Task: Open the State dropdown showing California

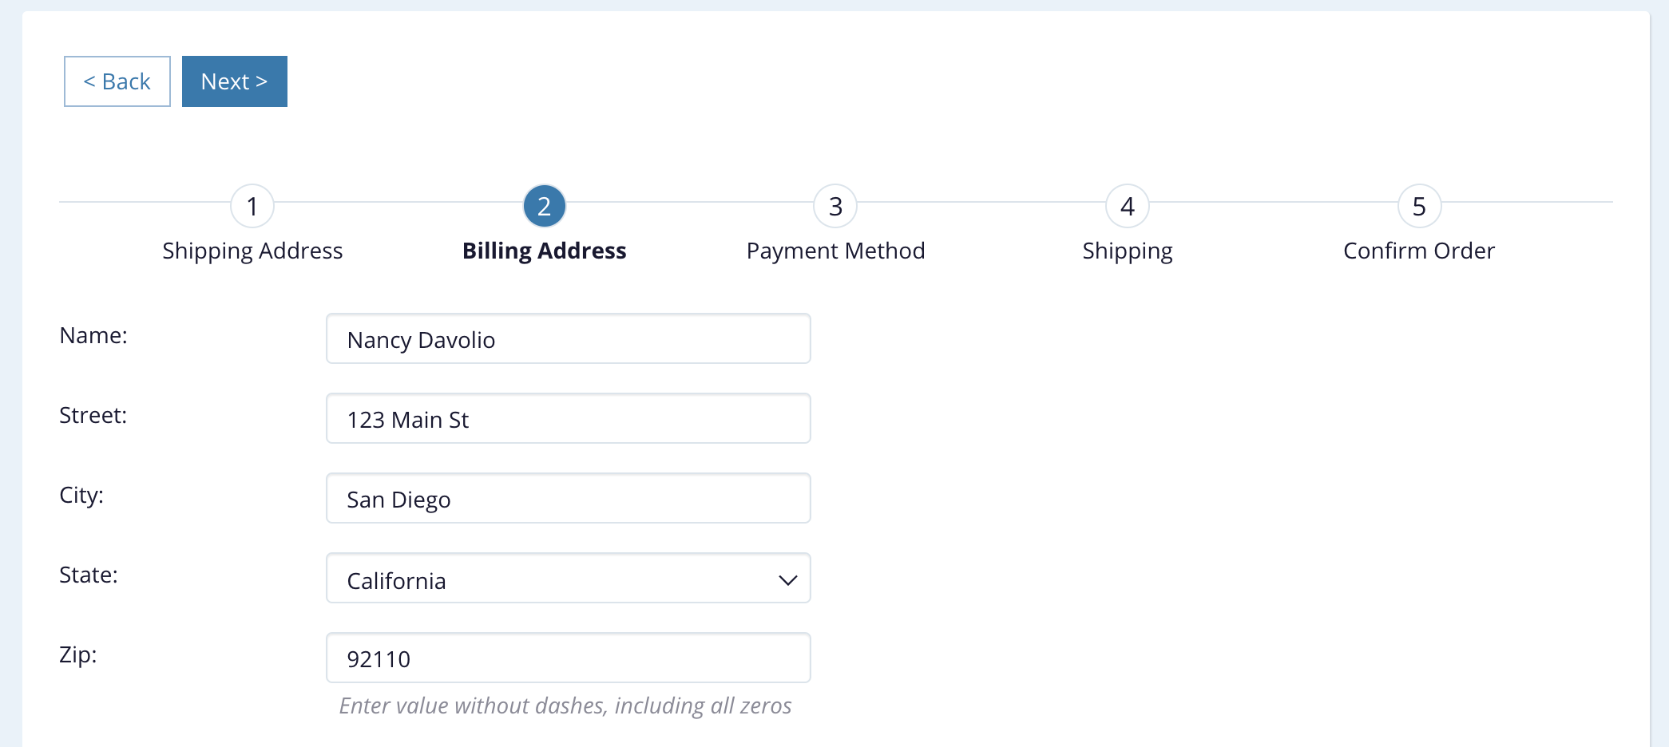Action: click(551, 579)
